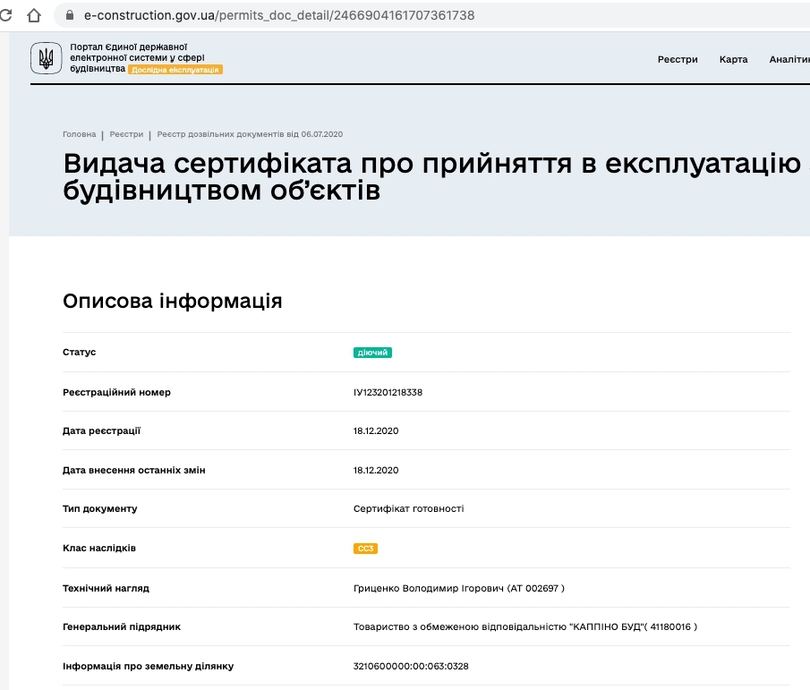This screenshot has width=810, height=690.
Task: Click the Дослідна експлуатація badge
Action: 175,70
